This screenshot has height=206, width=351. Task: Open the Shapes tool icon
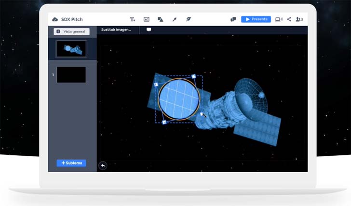point(160,19)
